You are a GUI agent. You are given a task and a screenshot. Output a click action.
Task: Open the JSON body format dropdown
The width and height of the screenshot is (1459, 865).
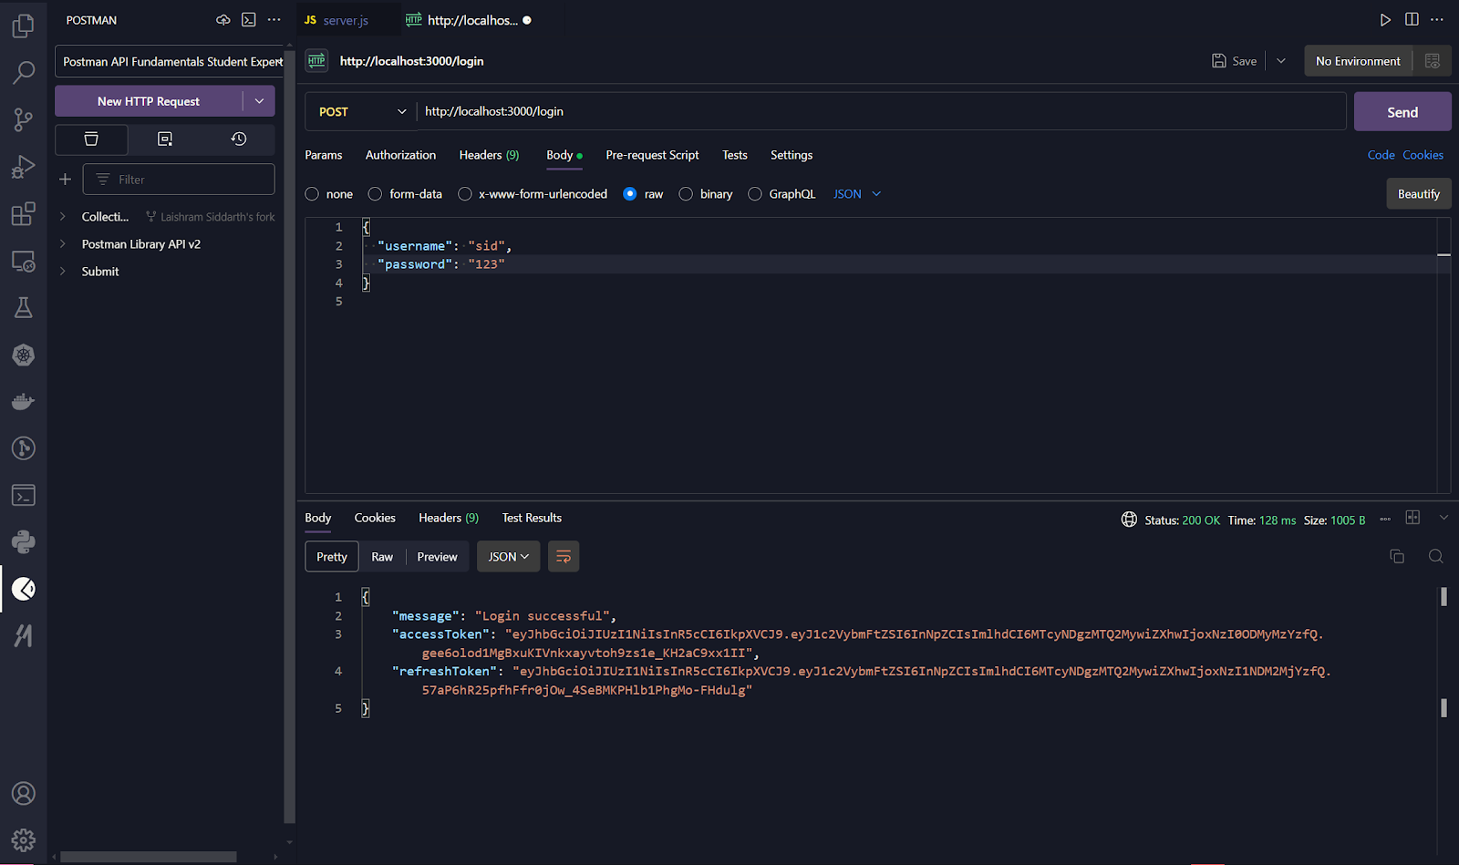[855, 193]
